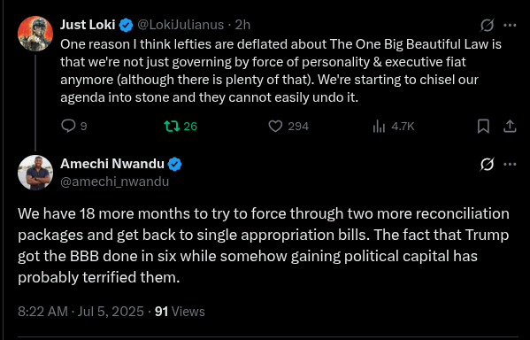Visit the @LokiJulianus handle
This screenshot has height=340, width=530.
pos(181,25)
